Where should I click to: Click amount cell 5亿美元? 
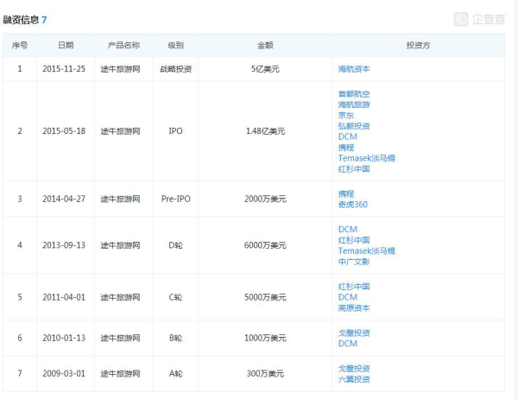[265, 69]
